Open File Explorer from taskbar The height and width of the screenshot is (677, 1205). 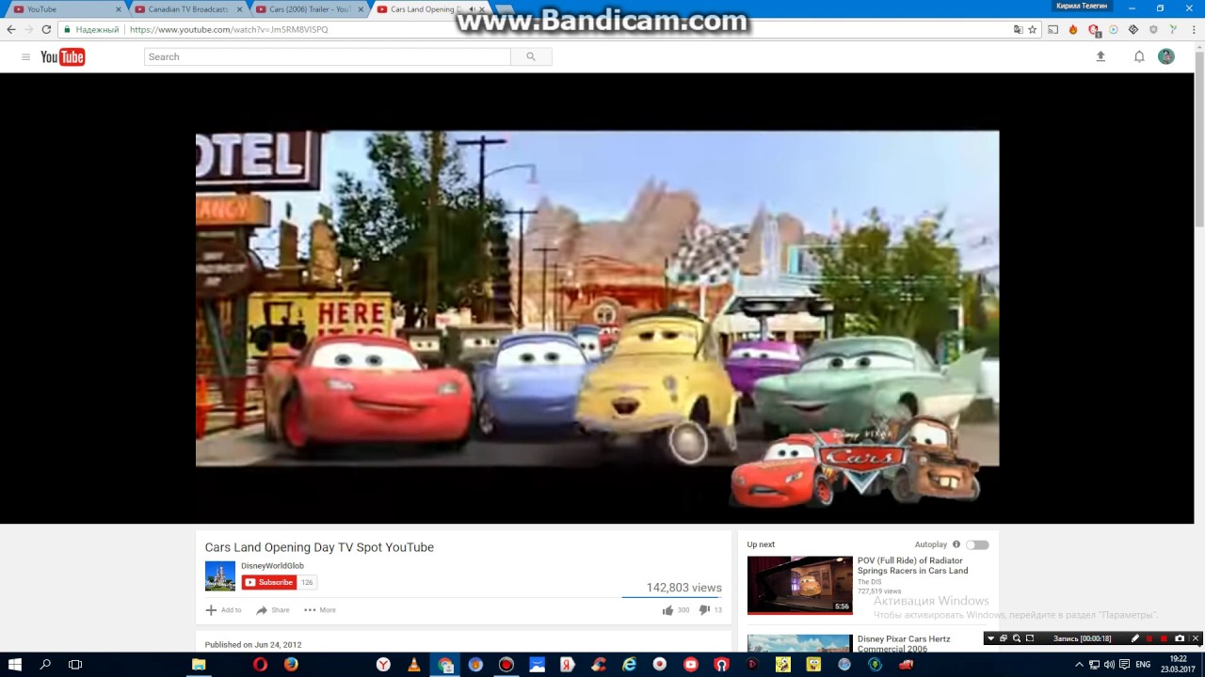[x=199, y=665]
